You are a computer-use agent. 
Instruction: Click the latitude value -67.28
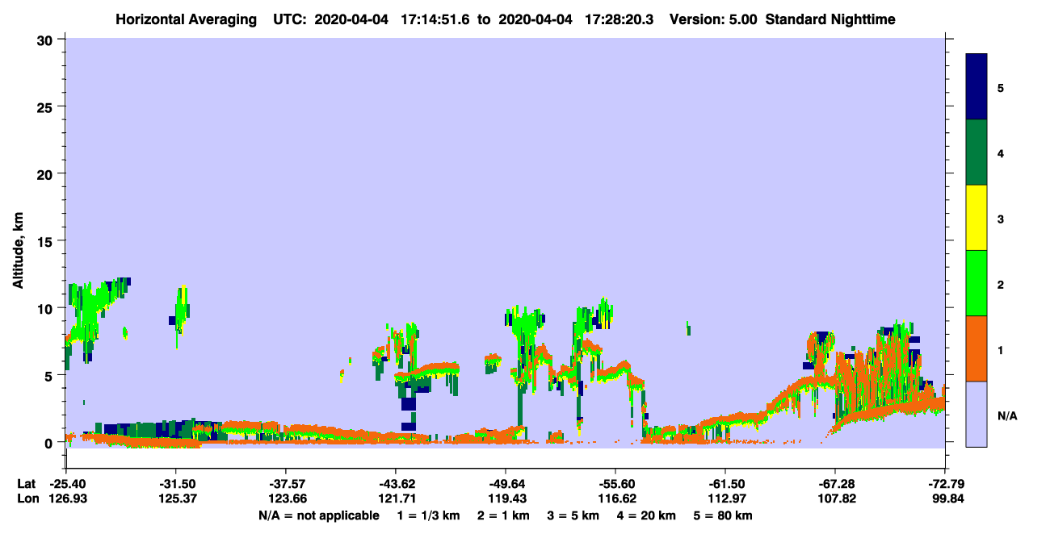point(835,484)
